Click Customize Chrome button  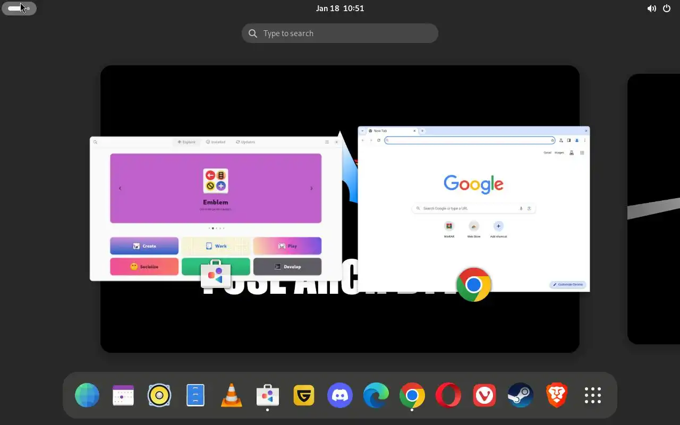tap(568, 285)
